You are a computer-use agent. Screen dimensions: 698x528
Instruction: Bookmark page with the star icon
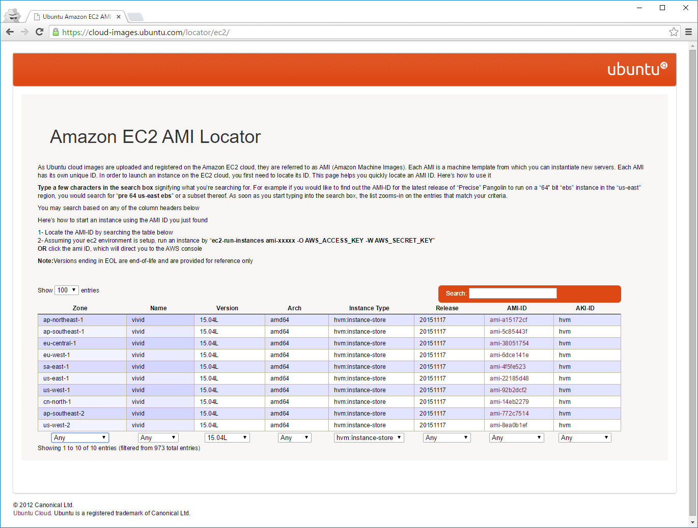674,32
